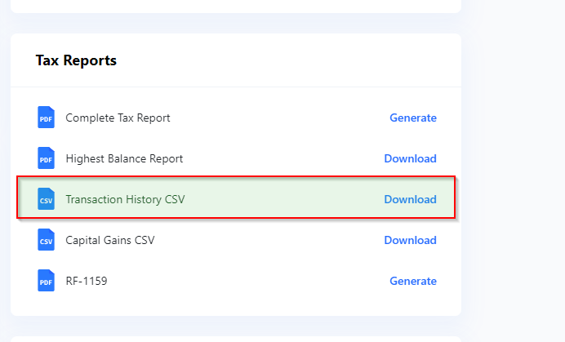Select the RF-1159 label text
The image size is (565, 342).
point(87,281)
